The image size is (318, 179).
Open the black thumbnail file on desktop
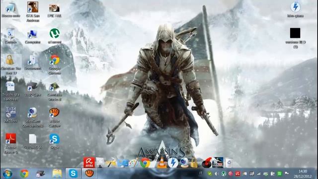[295, 38]
